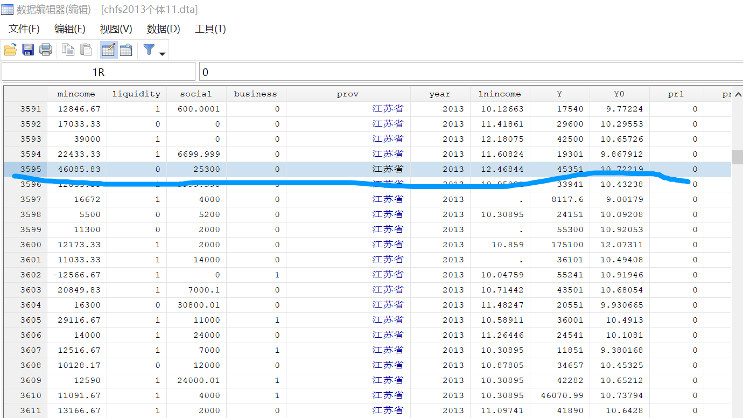Select the Y column header

click(x=559, y=94)
